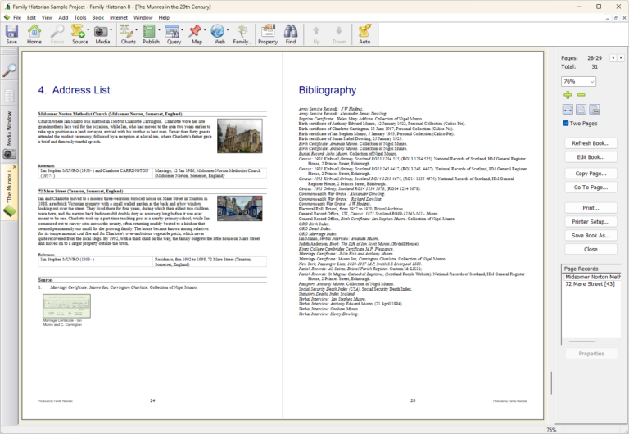Screen dimensions: 629x434
Task: Go to next pages arrow
Action: 621,58
